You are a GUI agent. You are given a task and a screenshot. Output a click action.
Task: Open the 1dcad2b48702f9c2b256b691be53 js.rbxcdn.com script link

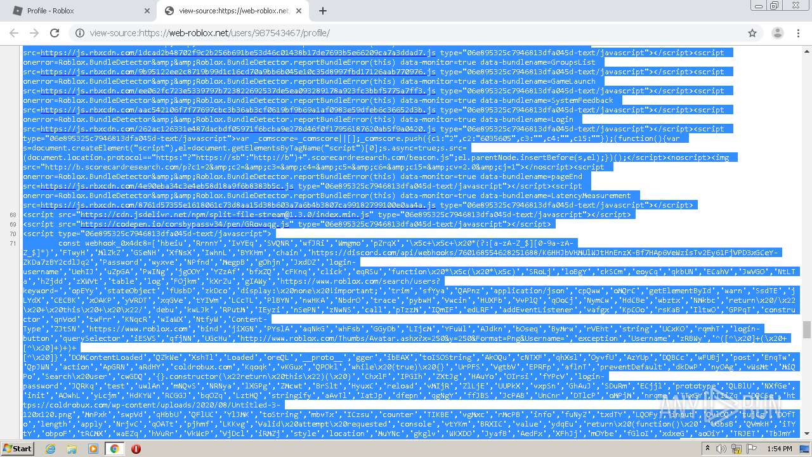(x=238, y=53)
